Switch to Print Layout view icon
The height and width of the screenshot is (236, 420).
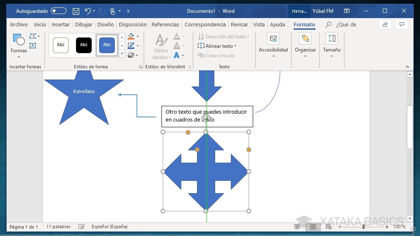313,227
